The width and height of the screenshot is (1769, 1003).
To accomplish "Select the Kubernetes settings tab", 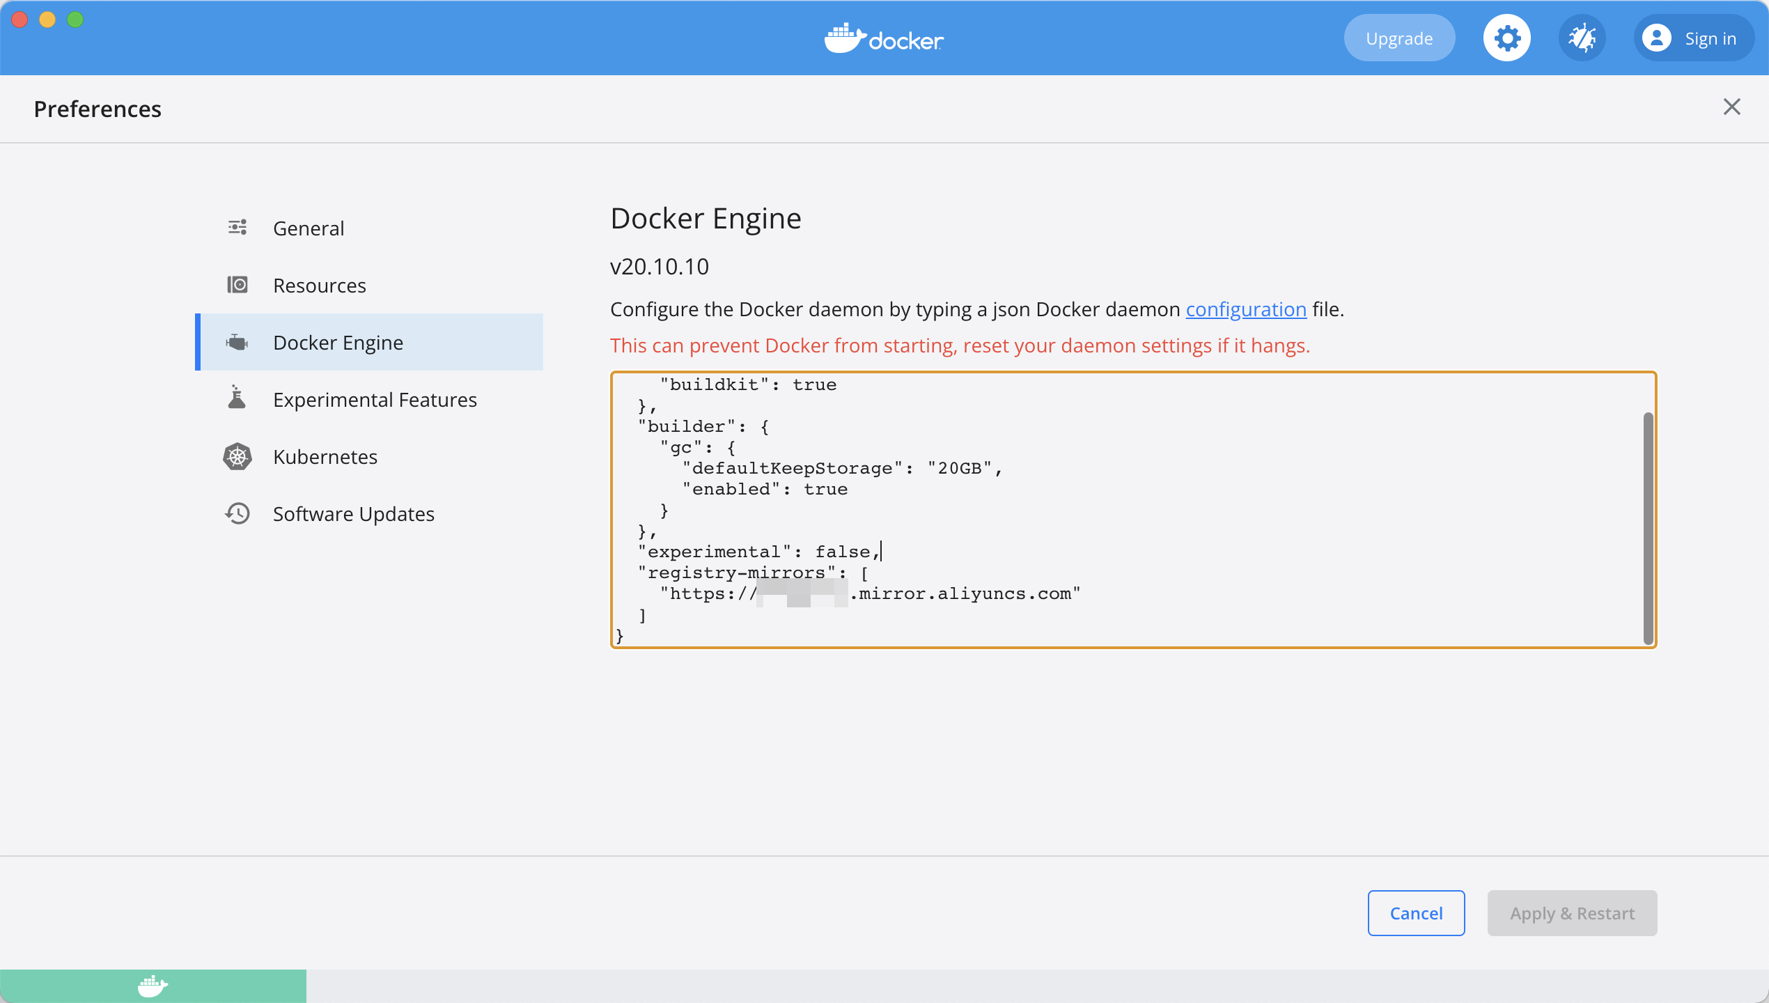I will pyautogui.click(x=325, y=457).
